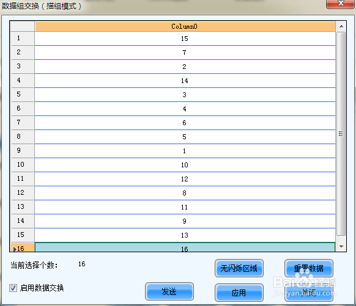
Task: Click the 应用 button
Action: point(239,293)
